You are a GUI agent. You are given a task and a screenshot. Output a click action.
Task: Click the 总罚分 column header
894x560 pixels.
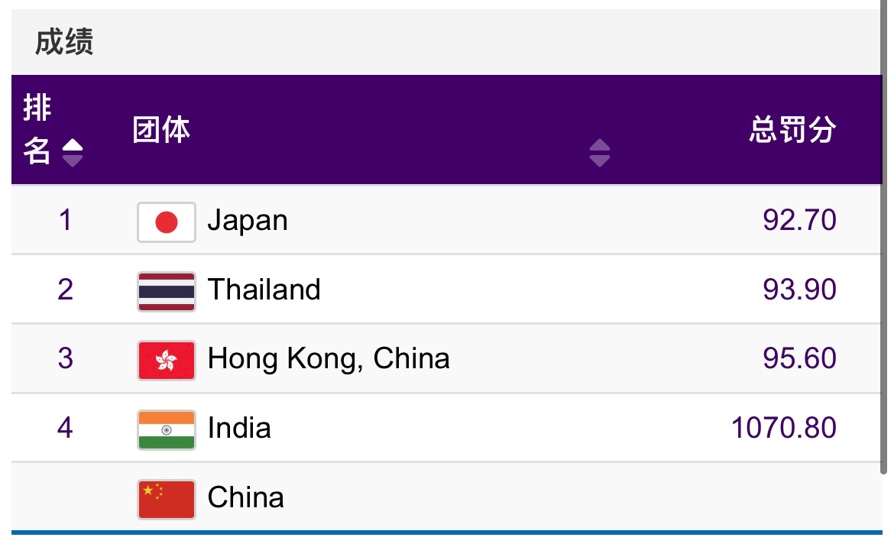(x=792, y=129)
